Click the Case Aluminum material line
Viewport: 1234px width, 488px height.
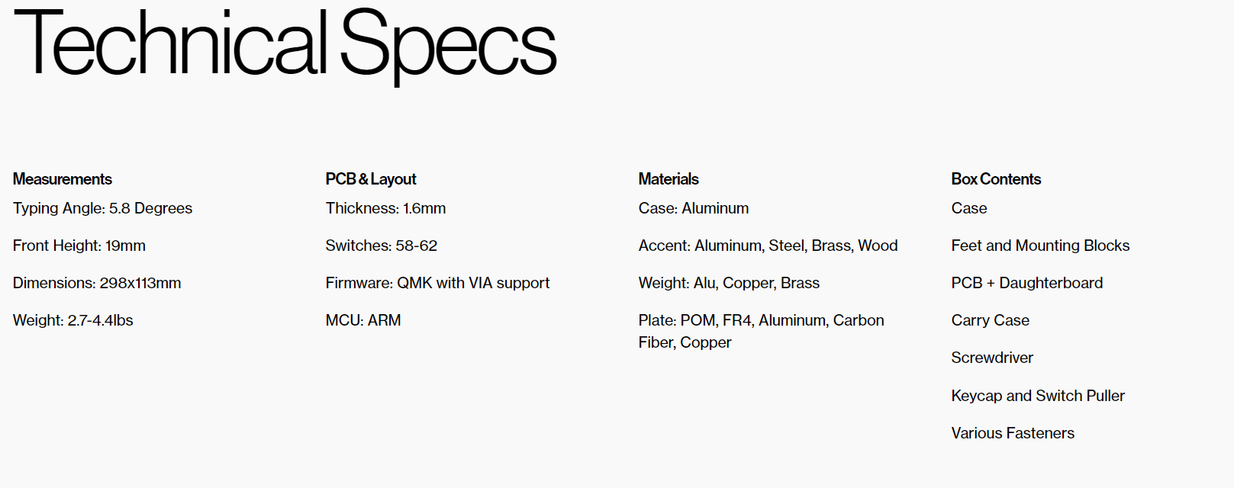click(x=694, y=208)
